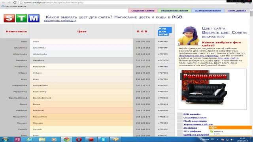Open the file explorer folder in taskbar
Viewport: 253px width, 142px height.
tap(42, 139)
